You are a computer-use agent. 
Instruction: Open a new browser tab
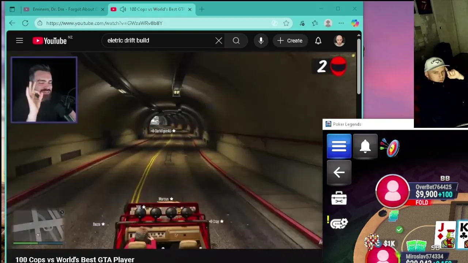[202, 9]
